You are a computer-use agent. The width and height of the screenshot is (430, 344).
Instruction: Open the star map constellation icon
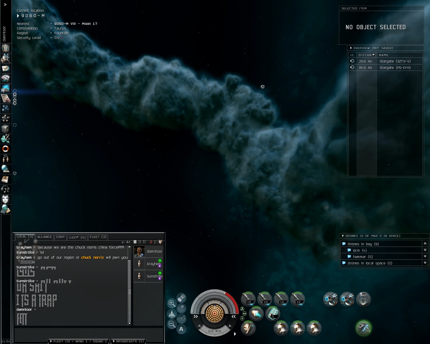[5, 108]
